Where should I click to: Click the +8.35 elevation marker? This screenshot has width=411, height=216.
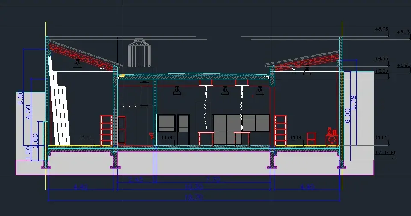point(381,29)
